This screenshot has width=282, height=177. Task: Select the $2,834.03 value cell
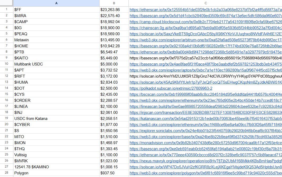114,82
